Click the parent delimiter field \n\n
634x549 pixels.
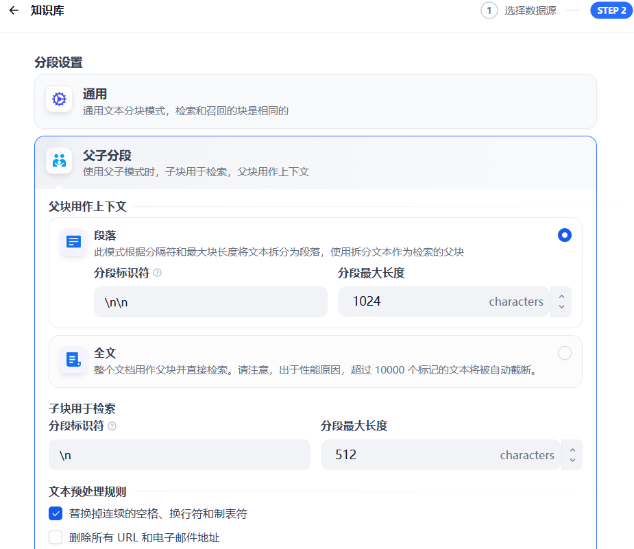[x=210, y=302]
